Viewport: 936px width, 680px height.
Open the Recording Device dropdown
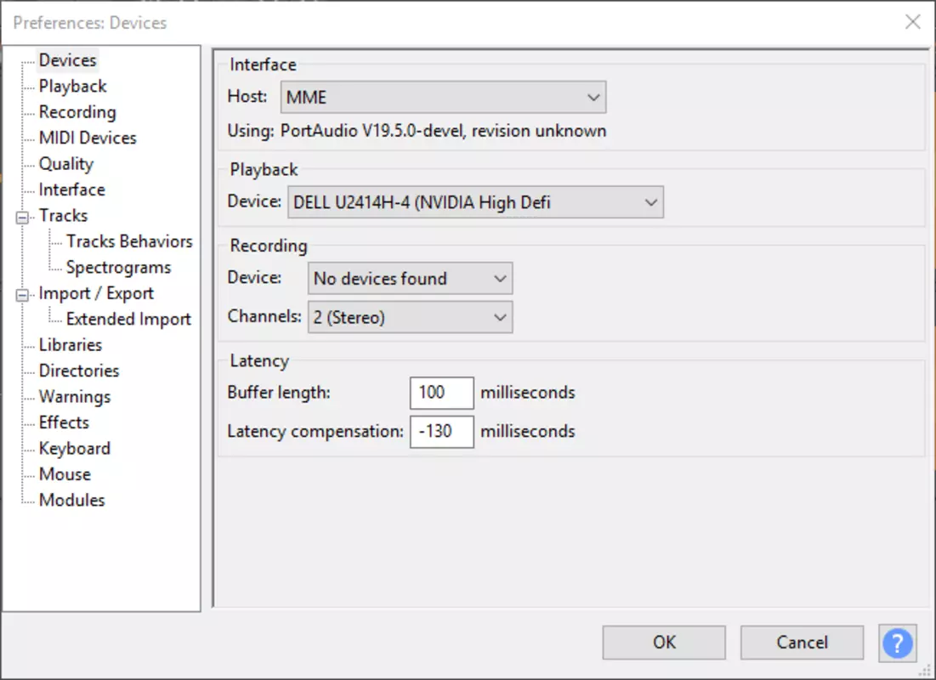tap(410, 278)
